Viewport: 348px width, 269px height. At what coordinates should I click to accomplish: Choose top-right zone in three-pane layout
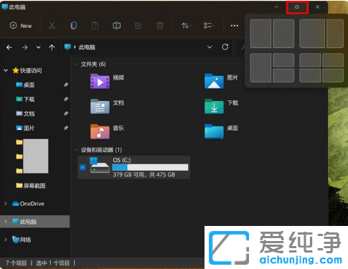(283, 60)
